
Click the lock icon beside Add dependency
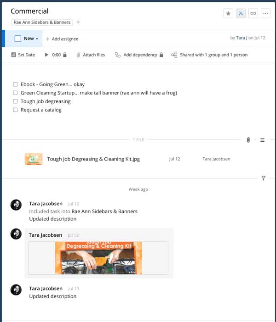point(161,55)
